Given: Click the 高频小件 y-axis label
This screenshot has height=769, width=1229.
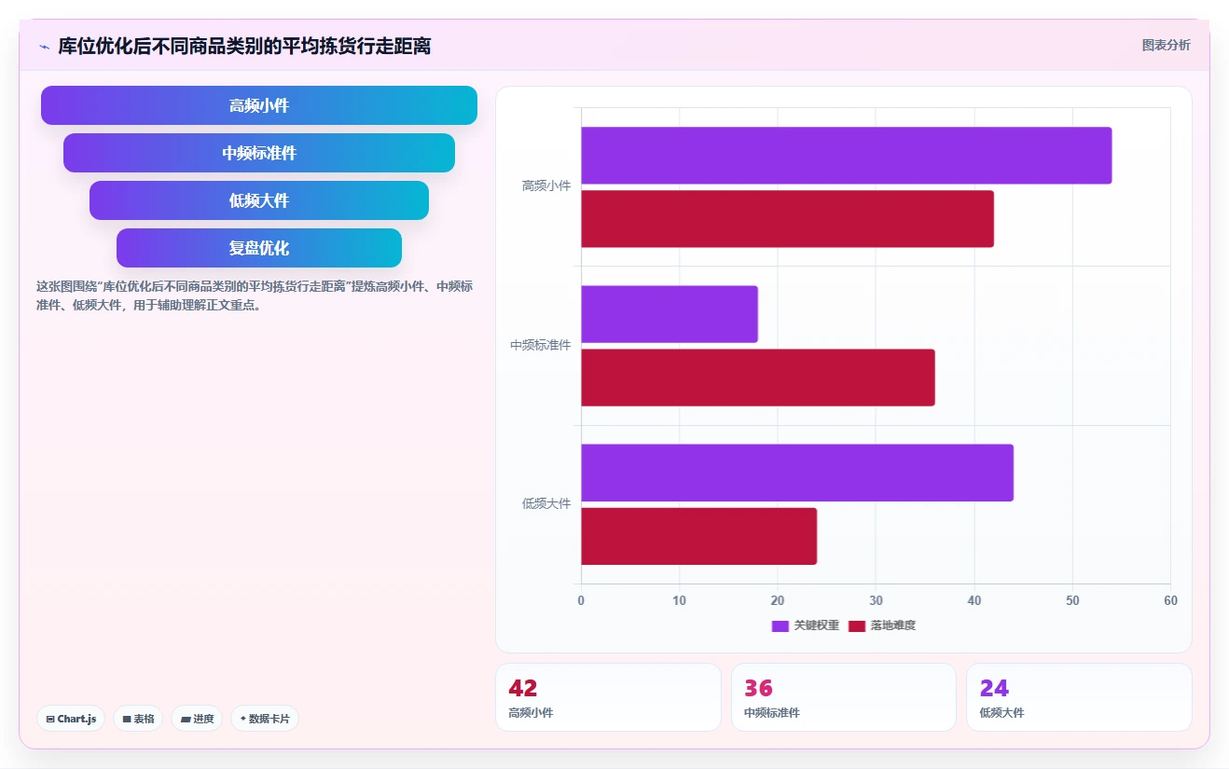Looking at the screenshot, I should point(546,186).
